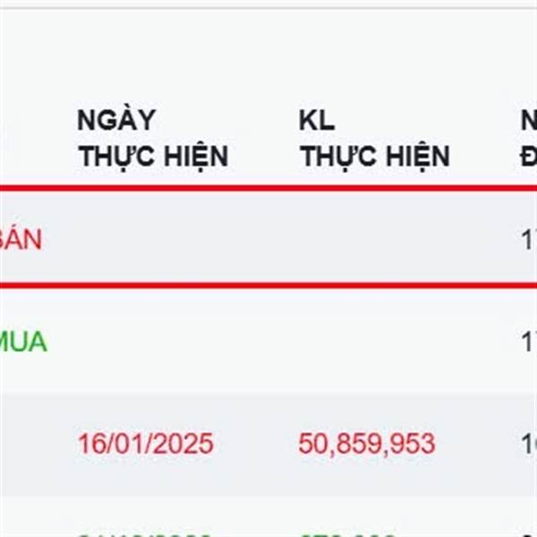The height and width of the screenshot is (537, 537).
Task: Click the blank area above the column headers
Action: tap(268, 51)
